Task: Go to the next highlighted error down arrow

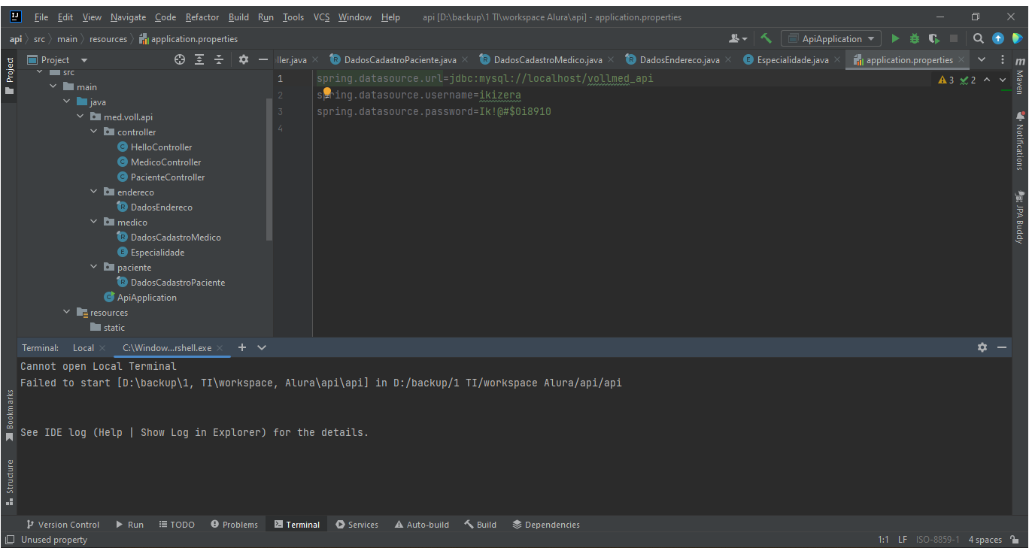Action: coord(1003,80)
